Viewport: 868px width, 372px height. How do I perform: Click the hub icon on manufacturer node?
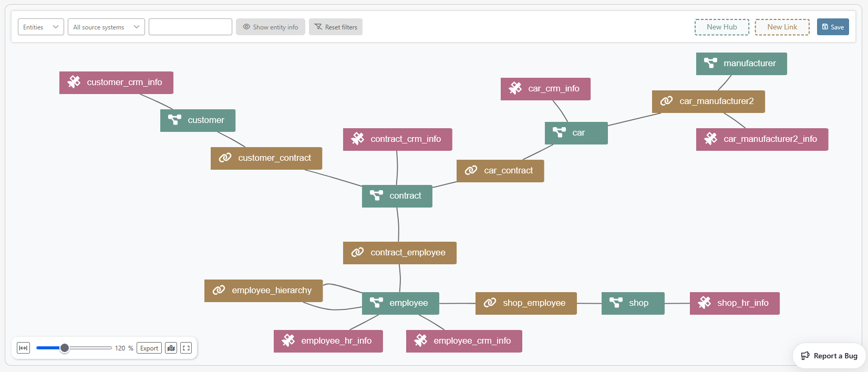[x=710, y=64]
